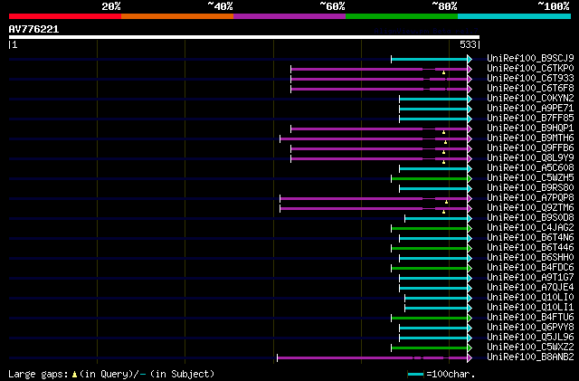Open hit UniRef100_A9PE71
This screenshot has height=381, width=579.
530,108
